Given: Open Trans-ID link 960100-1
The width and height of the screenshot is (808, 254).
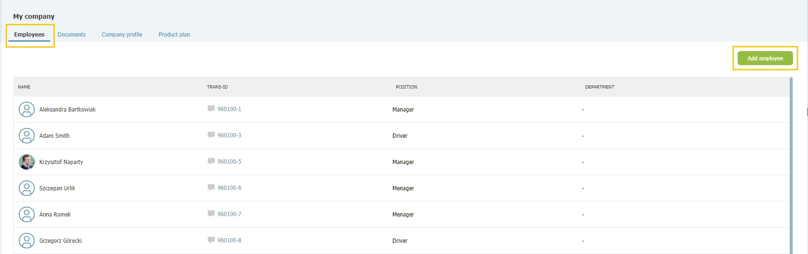Looking at the screenshot, I should (x=229, y=109).
